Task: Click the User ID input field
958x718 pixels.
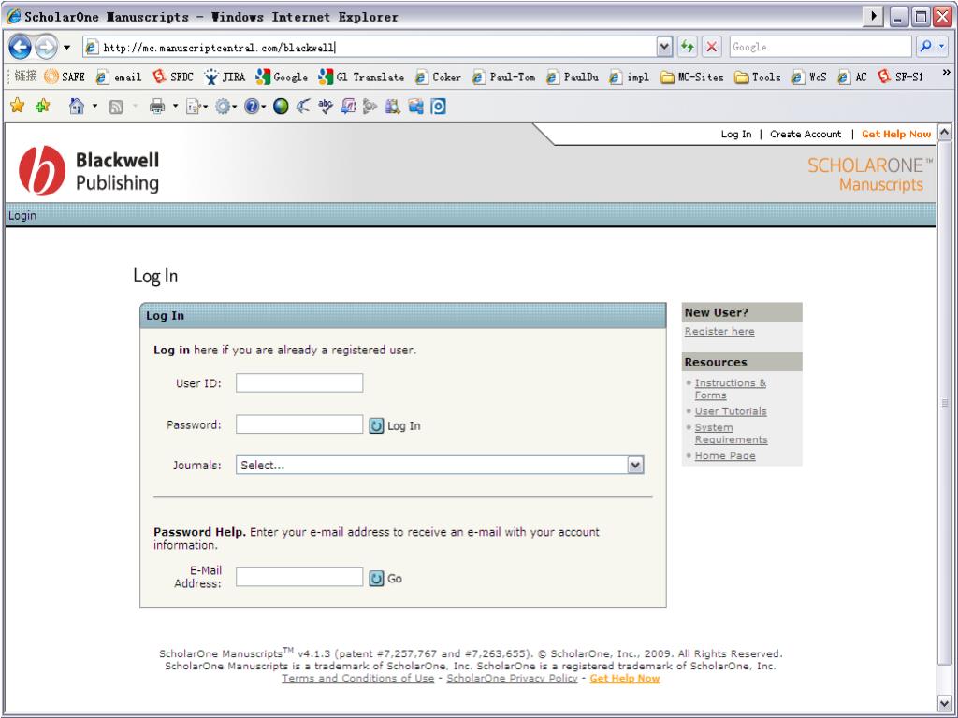Action: [299, 382]
